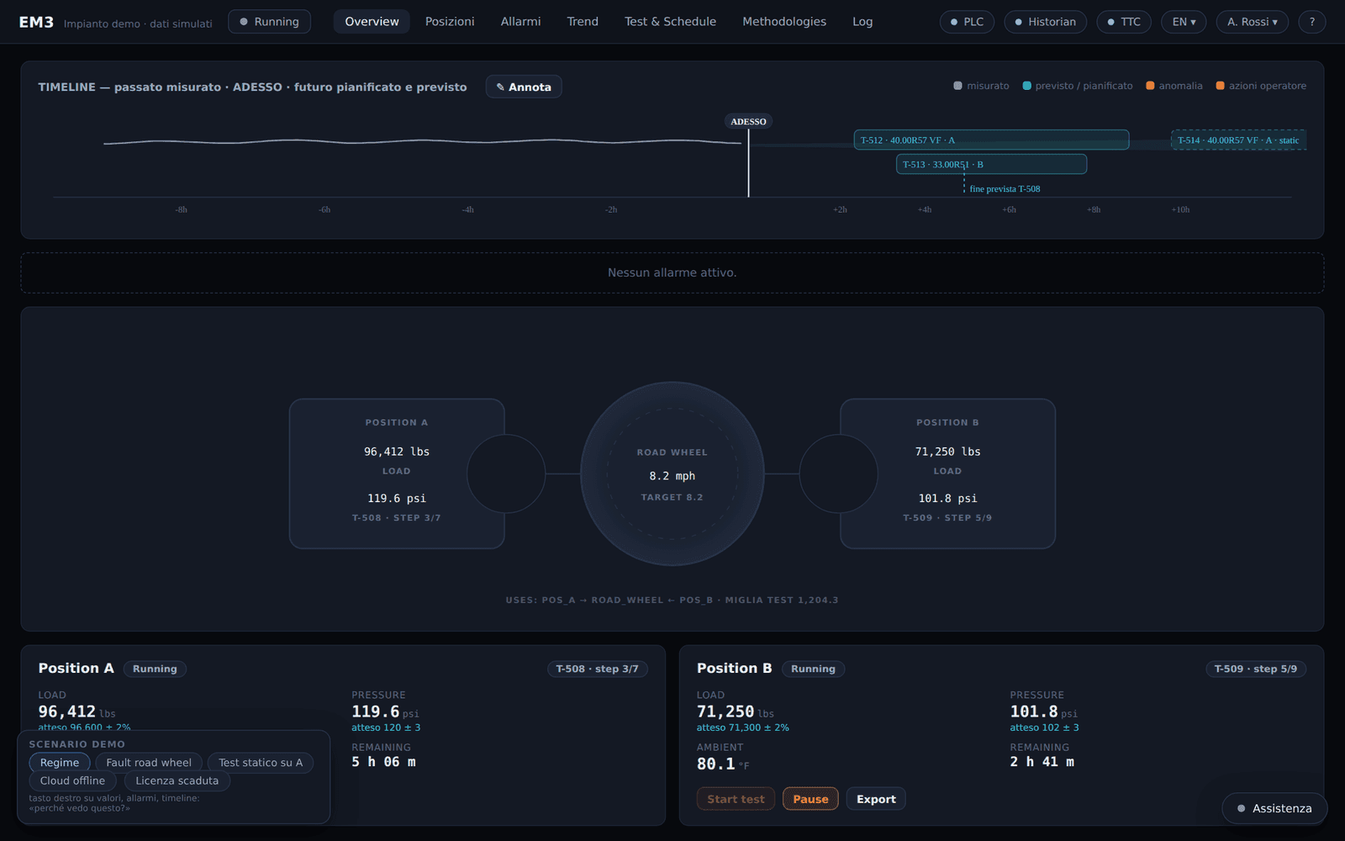Click the atteso 102 ± 3 text
The width and height of the screenshot is (1345, 841).
(x=1044, y=728)
